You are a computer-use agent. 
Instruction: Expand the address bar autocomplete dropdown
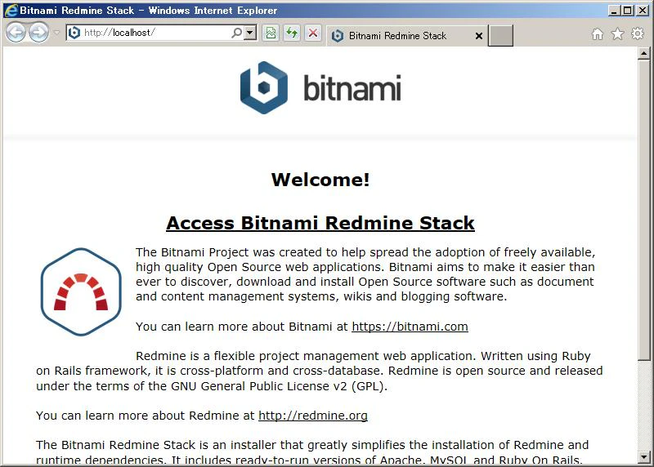250,33
